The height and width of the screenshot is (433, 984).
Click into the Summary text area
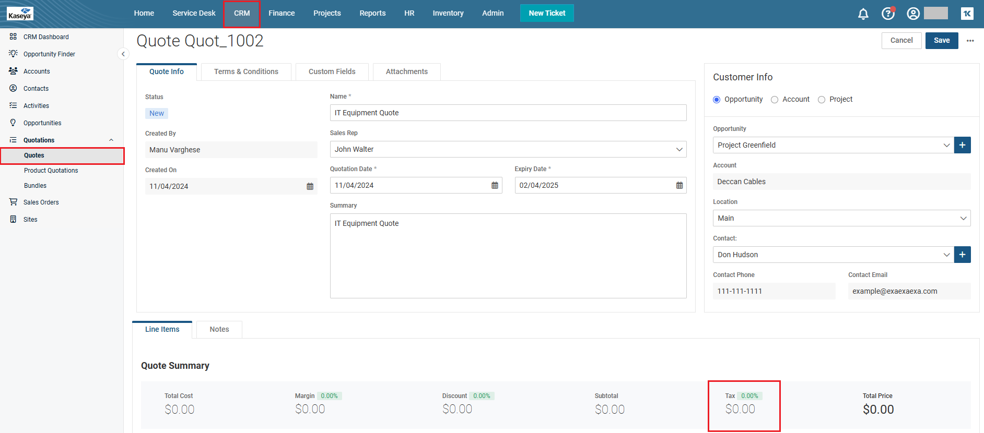click(x=508, y=256)
